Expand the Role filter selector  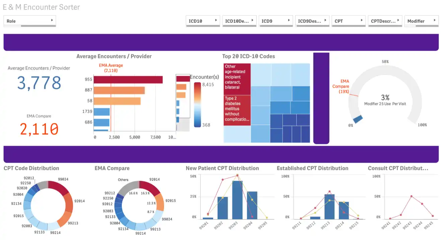(29, 20)
